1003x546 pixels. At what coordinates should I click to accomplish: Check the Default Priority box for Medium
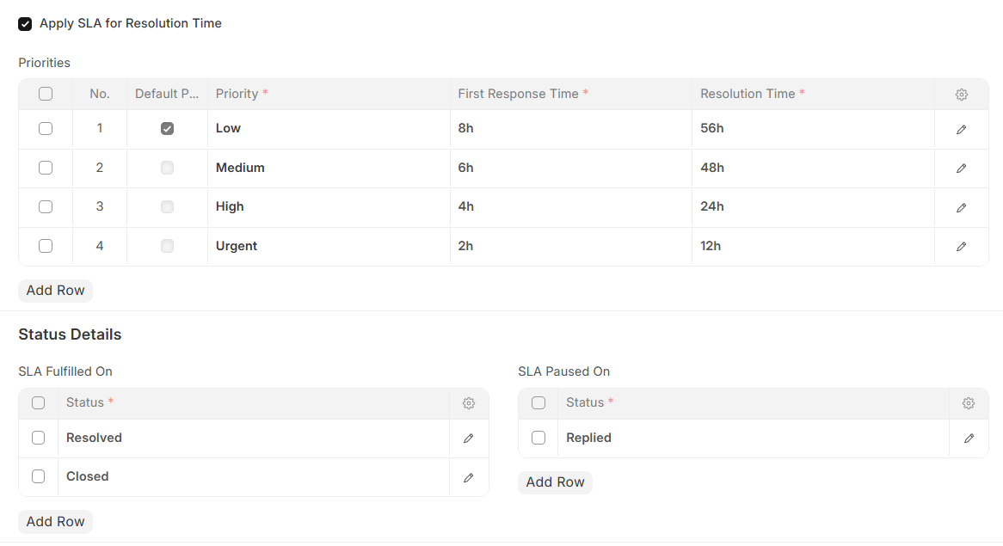click(x=167, y=168)
